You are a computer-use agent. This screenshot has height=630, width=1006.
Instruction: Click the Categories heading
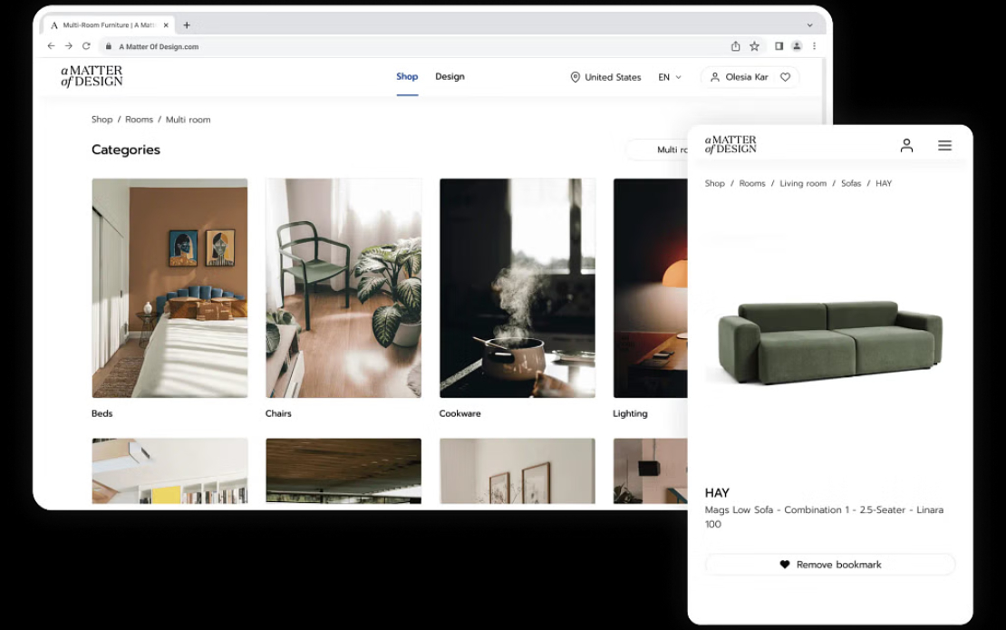coord(126,150)
